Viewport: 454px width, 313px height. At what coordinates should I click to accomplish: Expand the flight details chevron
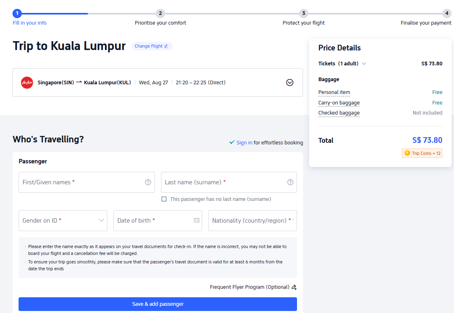point(289,82)
